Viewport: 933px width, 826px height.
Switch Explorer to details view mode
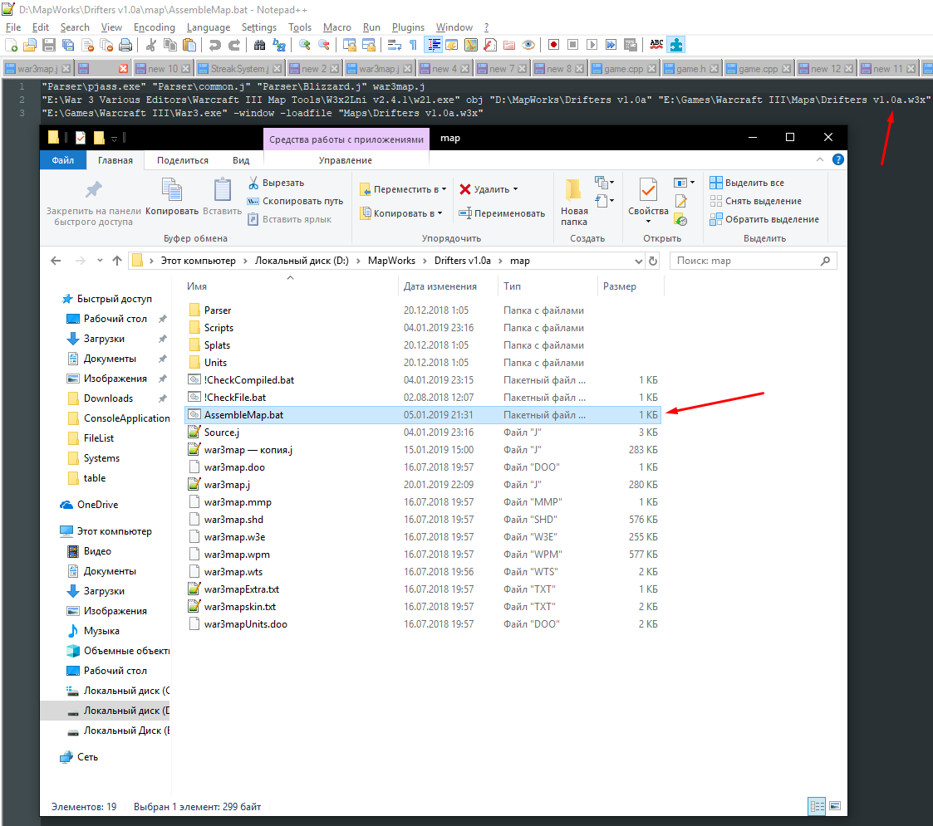[817, 806]
